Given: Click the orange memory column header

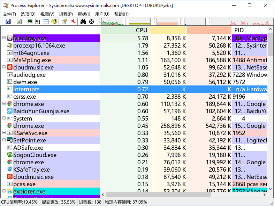Looking at the screenshot, I should (209, 30).
